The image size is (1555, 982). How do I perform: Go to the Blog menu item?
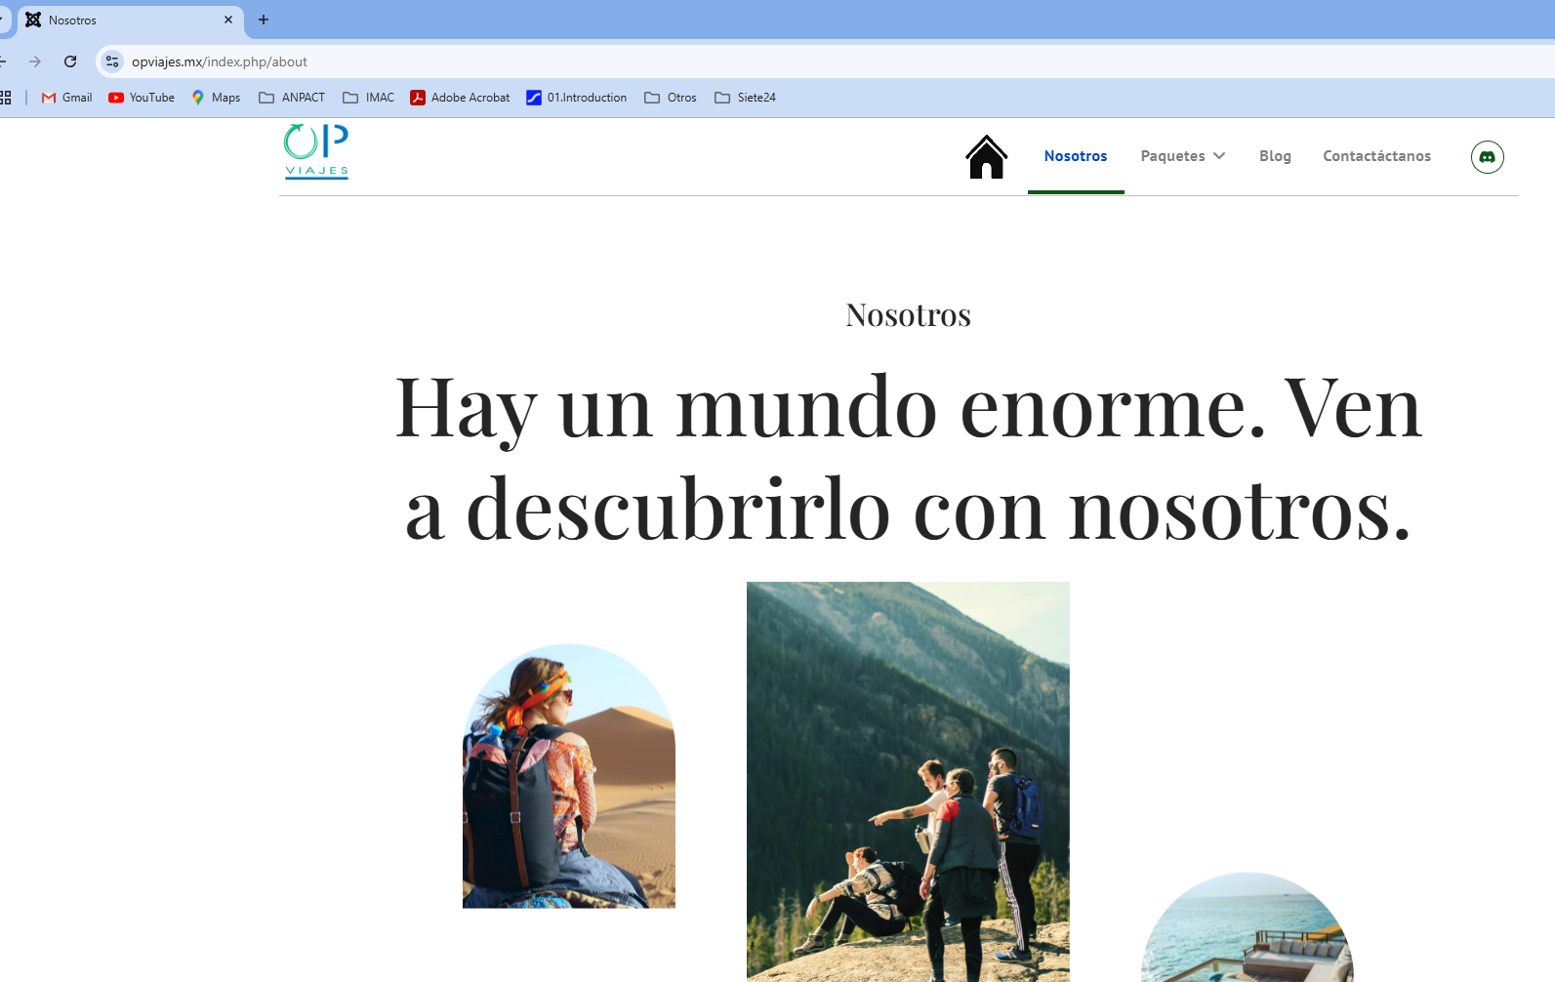click(1274, 156)
